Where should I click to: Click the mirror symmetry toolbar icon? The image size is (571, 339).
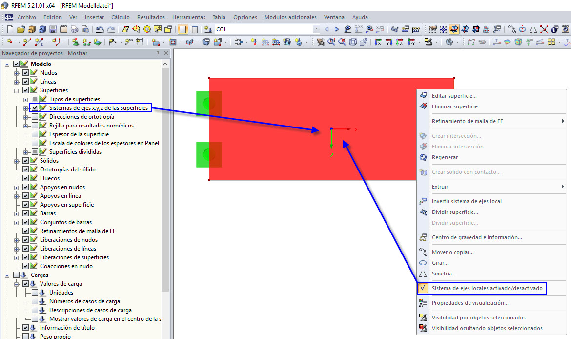[x=533, y=29]
